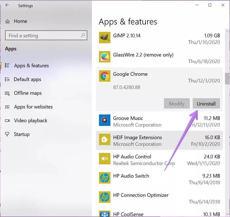Focus the Find a setting field
The height and width of the screenshot is (217, 230).
pyautogui.click(x=46, y=35)
